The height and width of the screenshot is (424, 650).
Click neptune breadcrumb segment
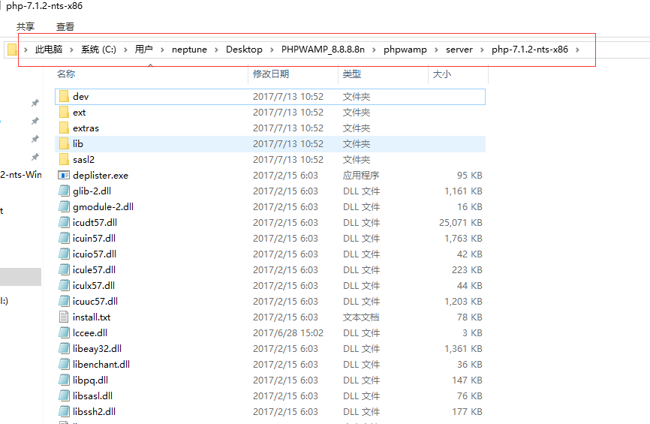click(x=189, y=50)
